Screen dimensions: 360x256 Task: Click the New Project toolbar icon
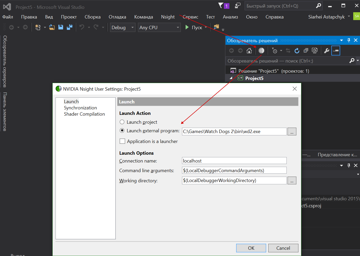(38, 27)
